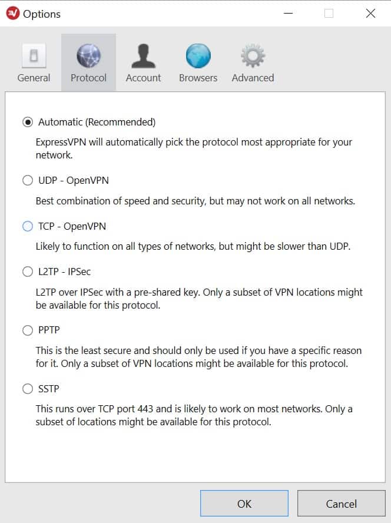Open the Account person silhouette icon
The width and height of the screenshot is (391, 523).
tap(143, 56)
